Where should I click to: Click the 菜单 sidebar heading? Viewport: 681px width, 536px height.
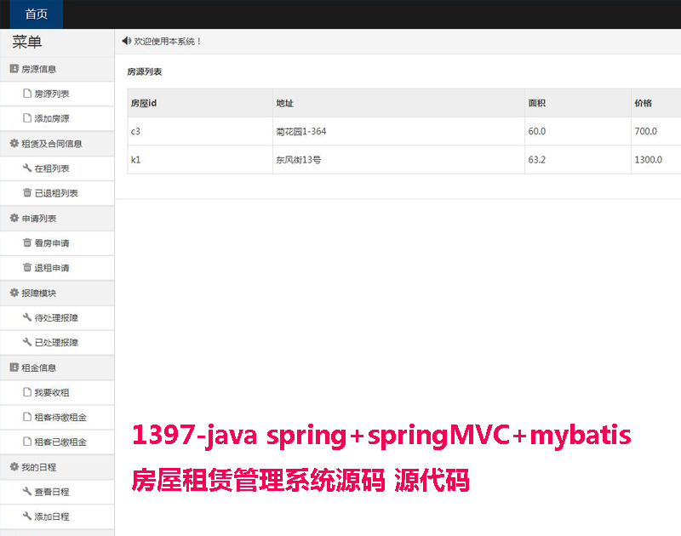tap(27, 42)
